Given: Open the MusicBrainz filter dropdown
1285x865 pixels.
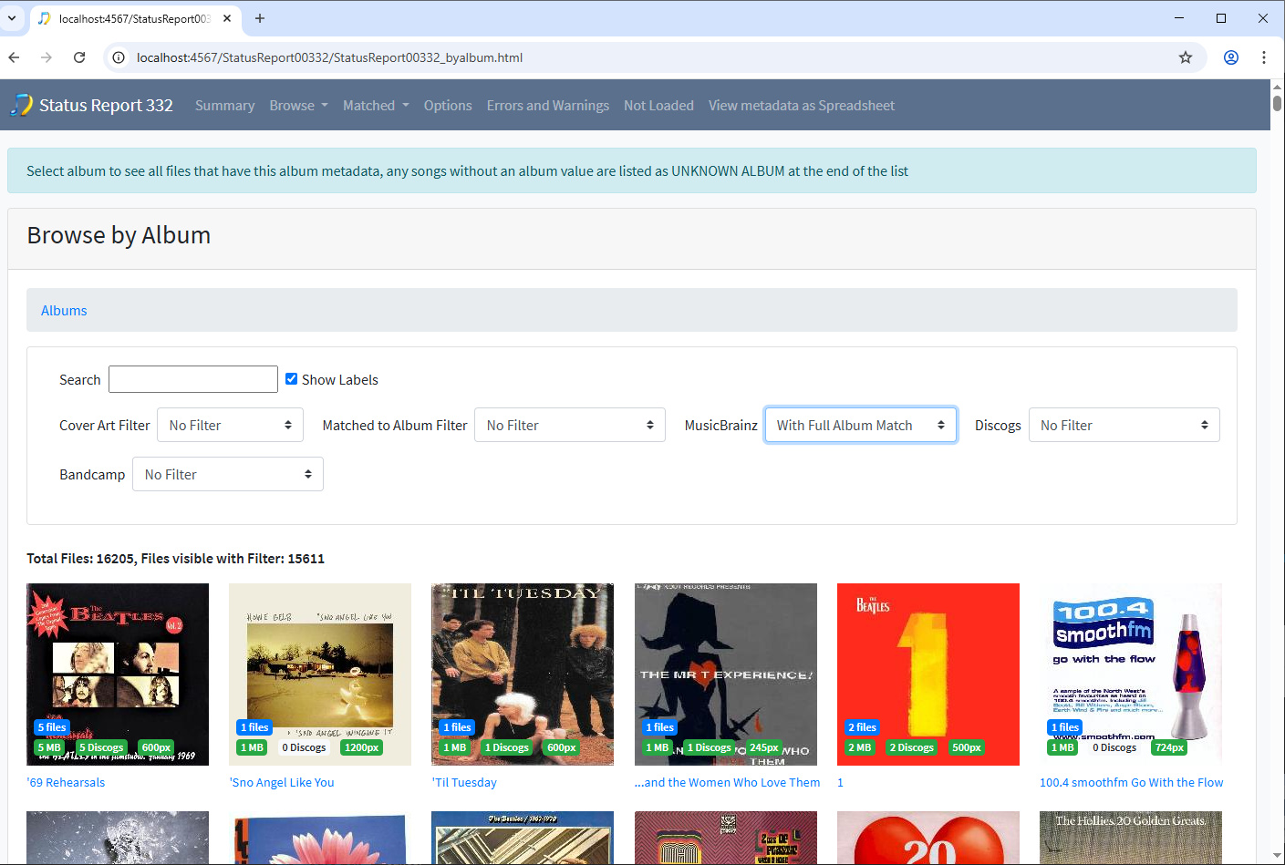Looking at the screenshot, I should 861,425.
